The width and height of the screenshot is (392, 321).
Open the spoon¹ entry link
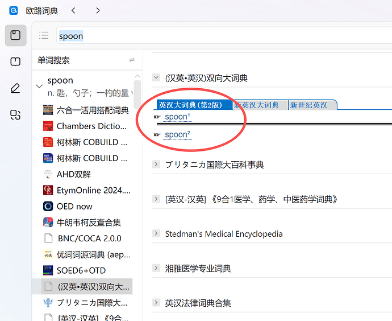[x=177, y=117]
